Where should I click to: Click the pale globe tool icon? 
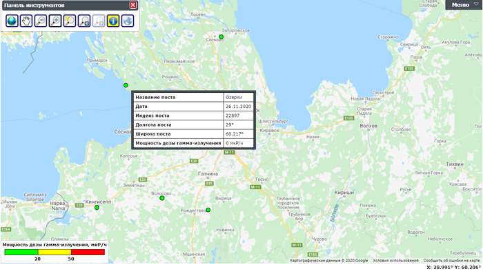(128, 21)
